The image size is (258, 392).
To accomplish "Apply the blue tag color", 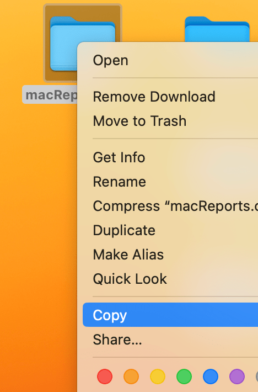I will 211,376.
